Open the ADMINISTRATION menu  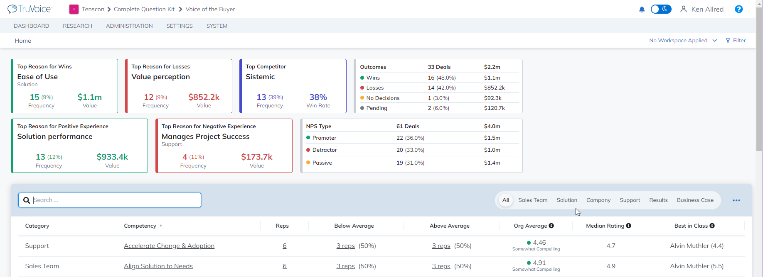[129, 26]
